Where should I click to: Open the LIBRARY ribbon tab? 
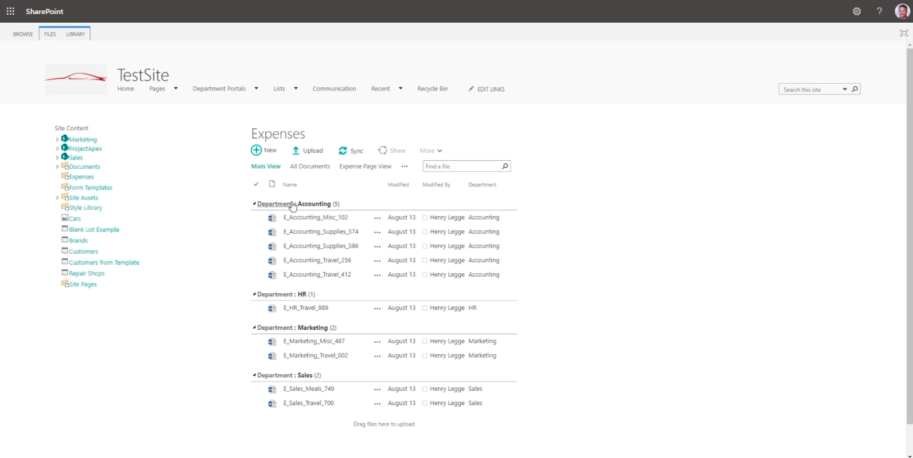[75, 34]
